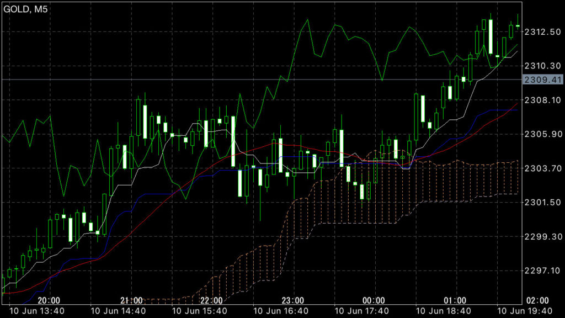Select the 2297.10 price level label
Image resolution: width=565 pixels, height=318 pixels.
click(x=543, y=271)
